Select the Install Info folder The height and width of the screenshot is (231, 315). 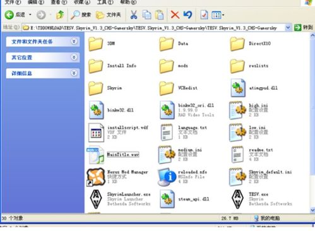[x=112, y=66]
